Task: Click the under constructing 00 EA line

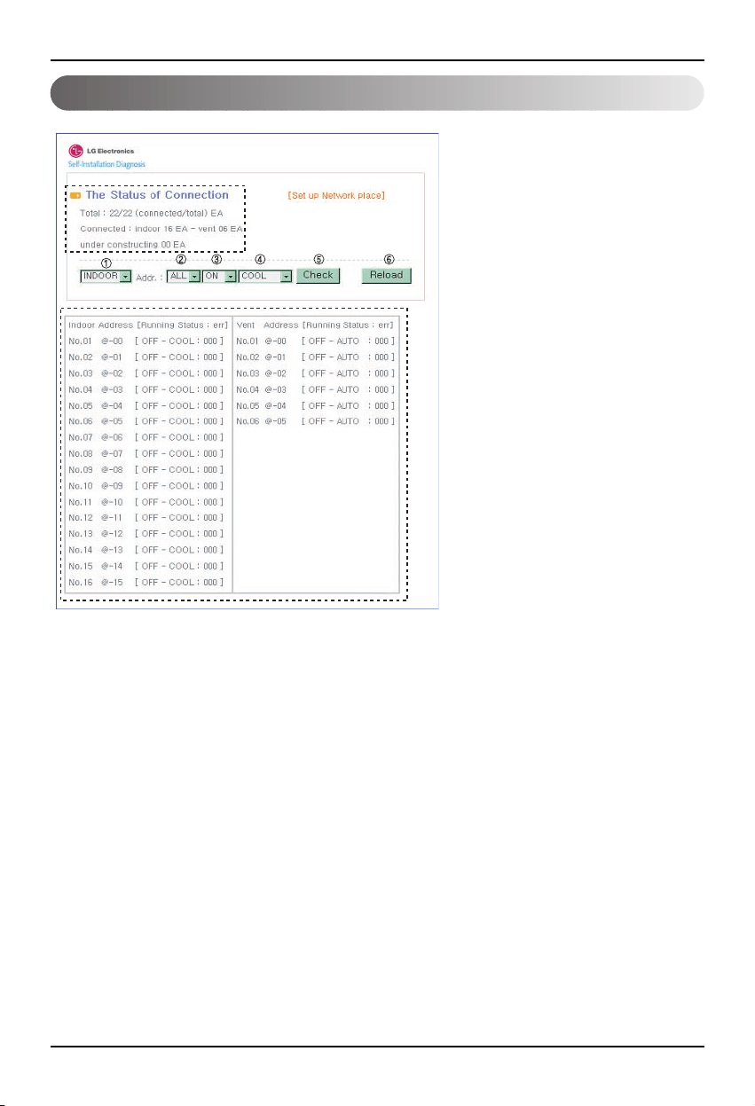Action: point(133,244)
